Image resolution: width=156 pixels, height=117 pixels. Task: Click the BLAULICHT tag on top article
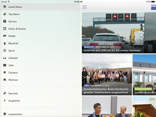[x=89, y=47]
